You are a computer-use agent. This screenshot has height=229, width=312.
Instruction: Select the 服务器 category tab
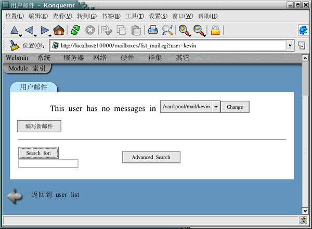(x=74, y=58)
